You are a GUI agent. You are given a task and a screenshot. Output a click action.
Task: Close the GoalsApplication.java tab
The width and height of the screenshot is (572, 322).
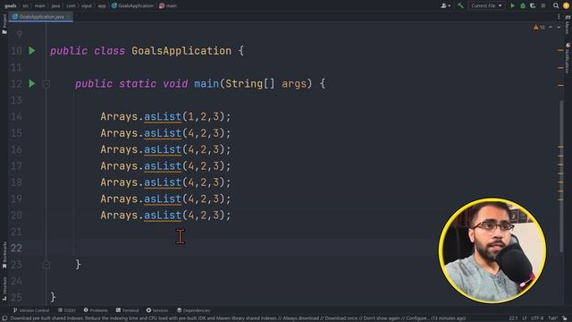point(69,17)
